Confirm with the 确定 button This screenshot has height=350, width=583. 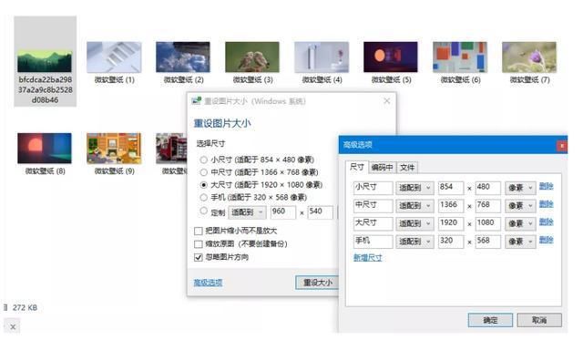490,320
